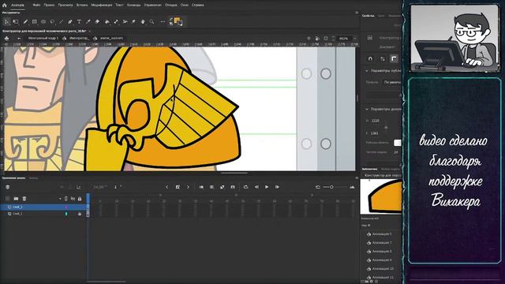Viewport: 505px width, 284px height.
Task: Click the Insert Keyframe icon in the timeline
Action: (178, 187)
